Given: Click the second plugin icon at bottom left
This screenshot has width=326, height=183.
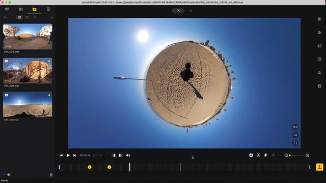Looking at the screenshot, I should (x=9, y=174).
